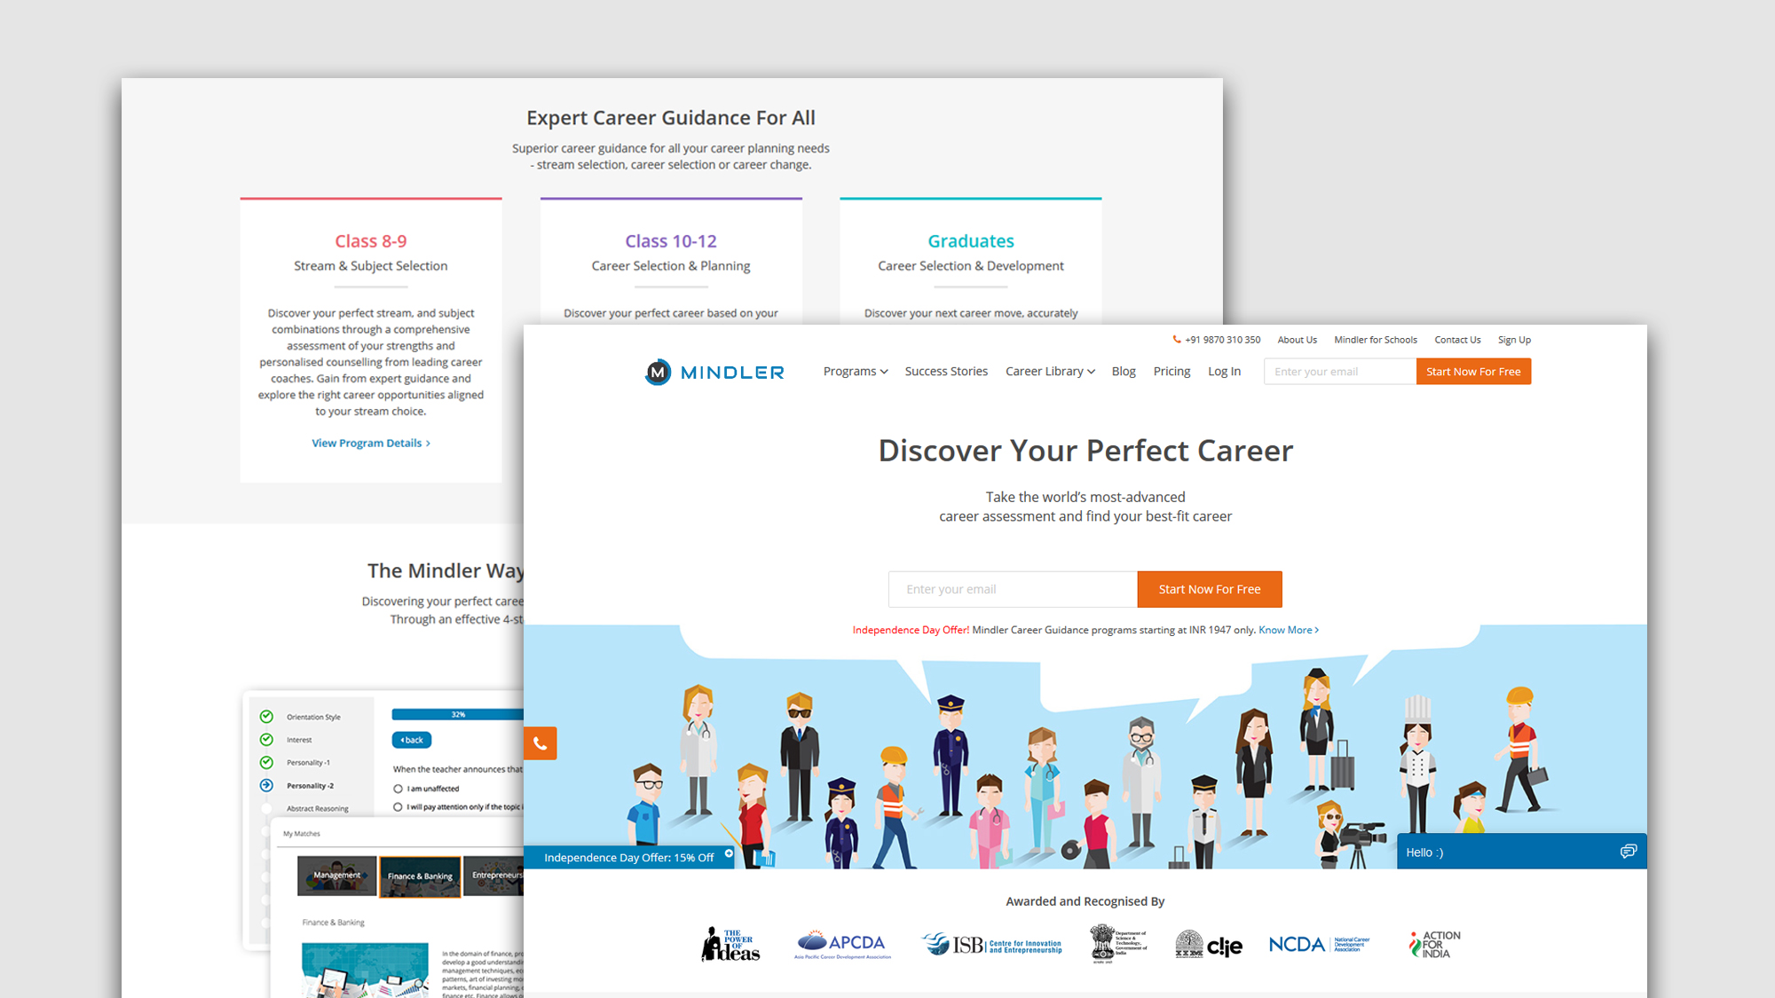Click the hero Start Now For Free button

(1209, 589)
